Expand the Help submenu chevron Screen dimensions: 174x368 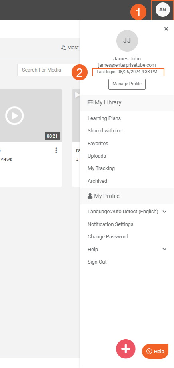[x=165, y=249]
